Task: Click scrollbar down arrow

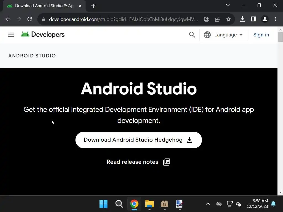Action: 280,192
